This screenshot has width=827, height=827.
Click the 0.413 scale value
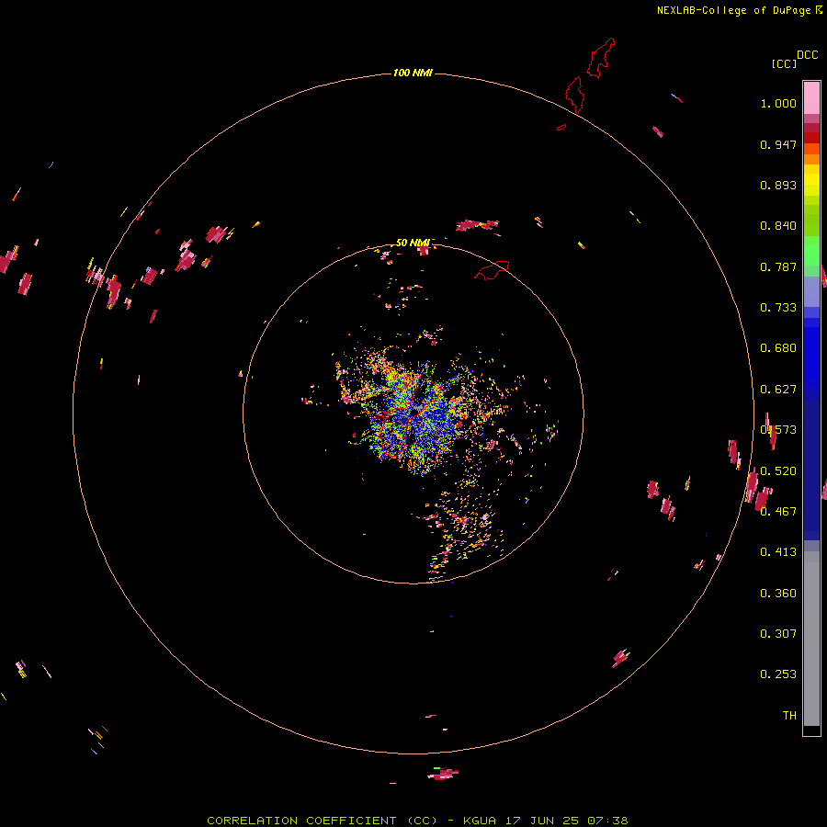(778, 552)
